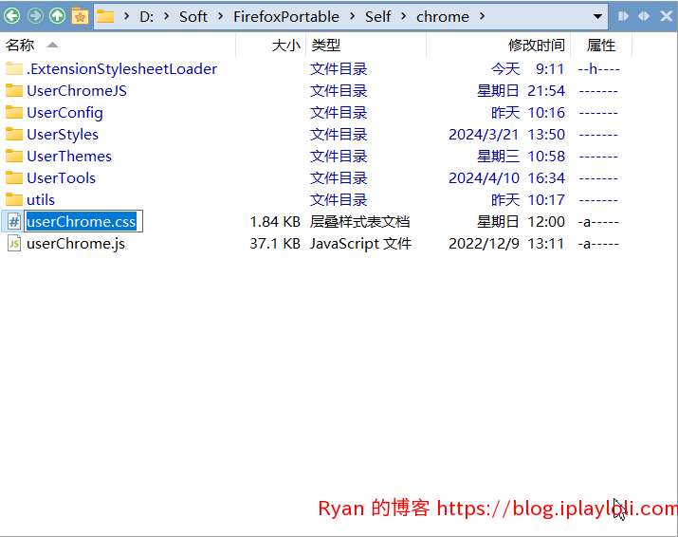Select the UserTools folder name
This screenshot has height=537, width=678.
coord(61,177)
